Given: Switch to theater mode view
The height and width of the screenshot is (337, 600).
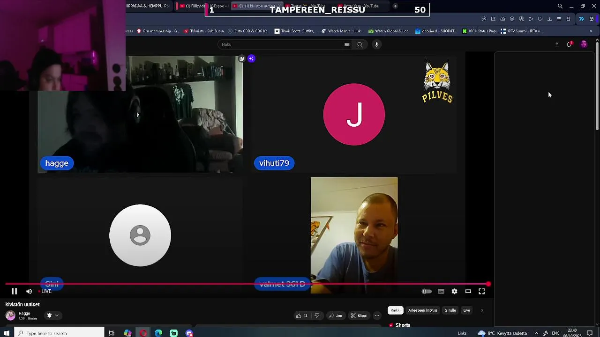Looking at the screenshot, I should [x=468, y=291].
